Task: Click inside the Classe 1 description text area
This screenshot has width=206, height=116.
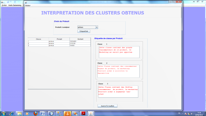Action: coord(119,52)
